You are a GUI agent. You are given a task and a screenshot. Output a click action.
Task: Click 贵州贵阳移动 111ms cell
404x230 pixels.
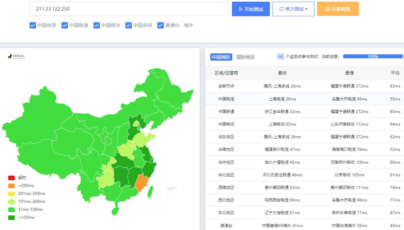pyautogui.click(x=349, y=187)
